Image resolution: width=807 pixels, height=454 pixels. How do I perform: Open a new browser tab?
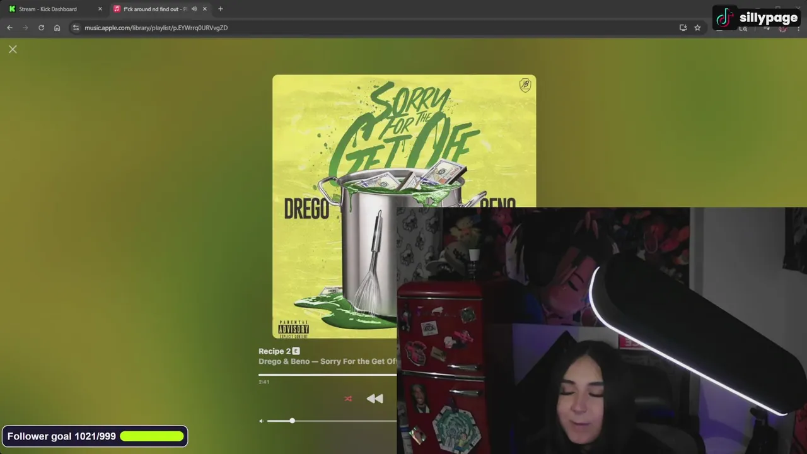pos(220,9)
